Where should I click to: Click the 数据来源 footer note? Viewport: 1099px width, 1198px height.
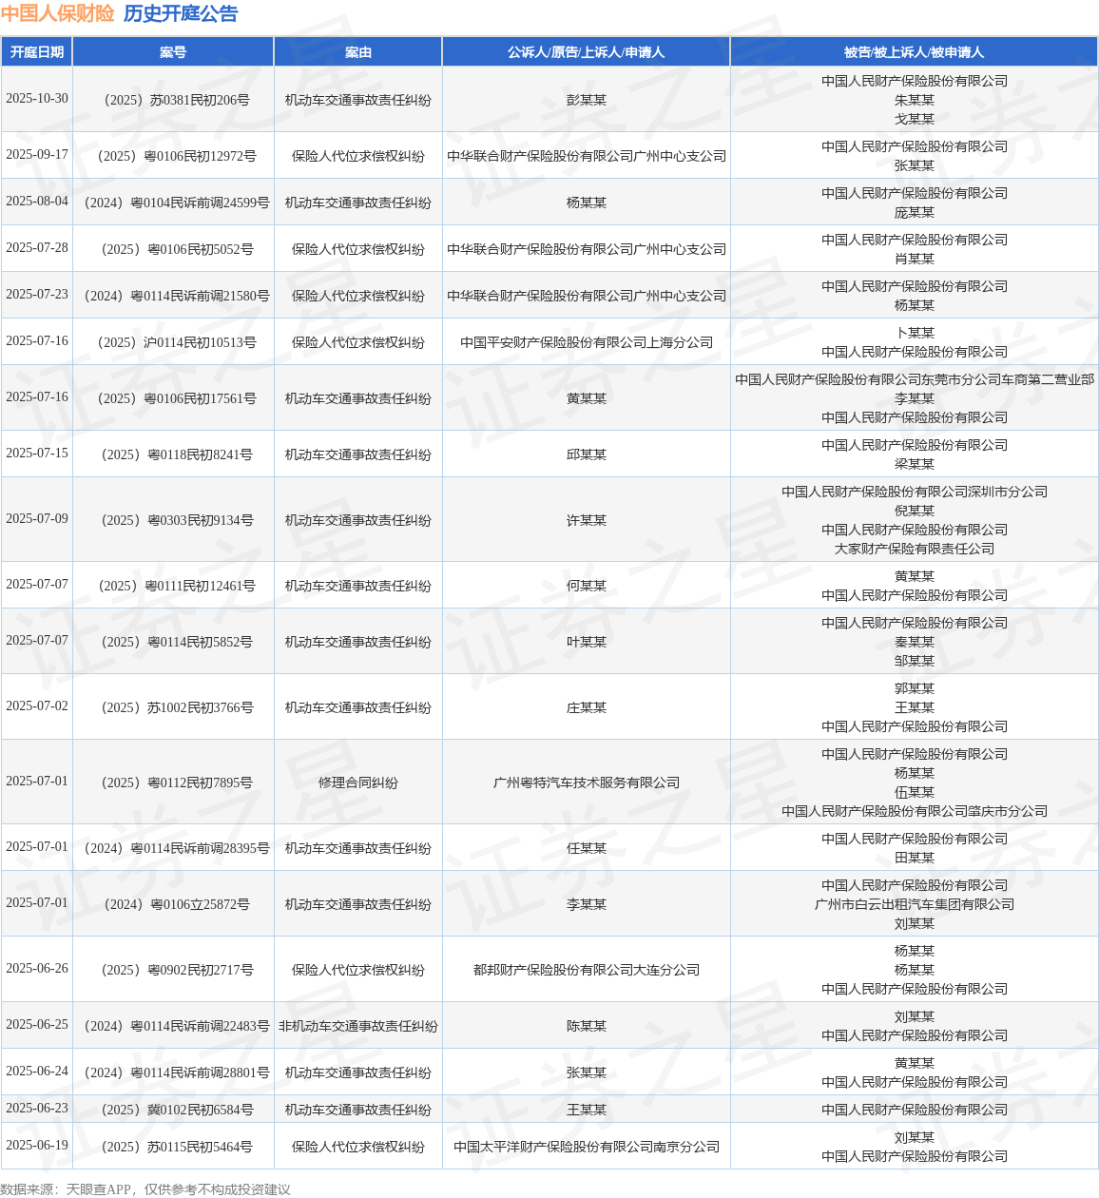(145, 1189)
